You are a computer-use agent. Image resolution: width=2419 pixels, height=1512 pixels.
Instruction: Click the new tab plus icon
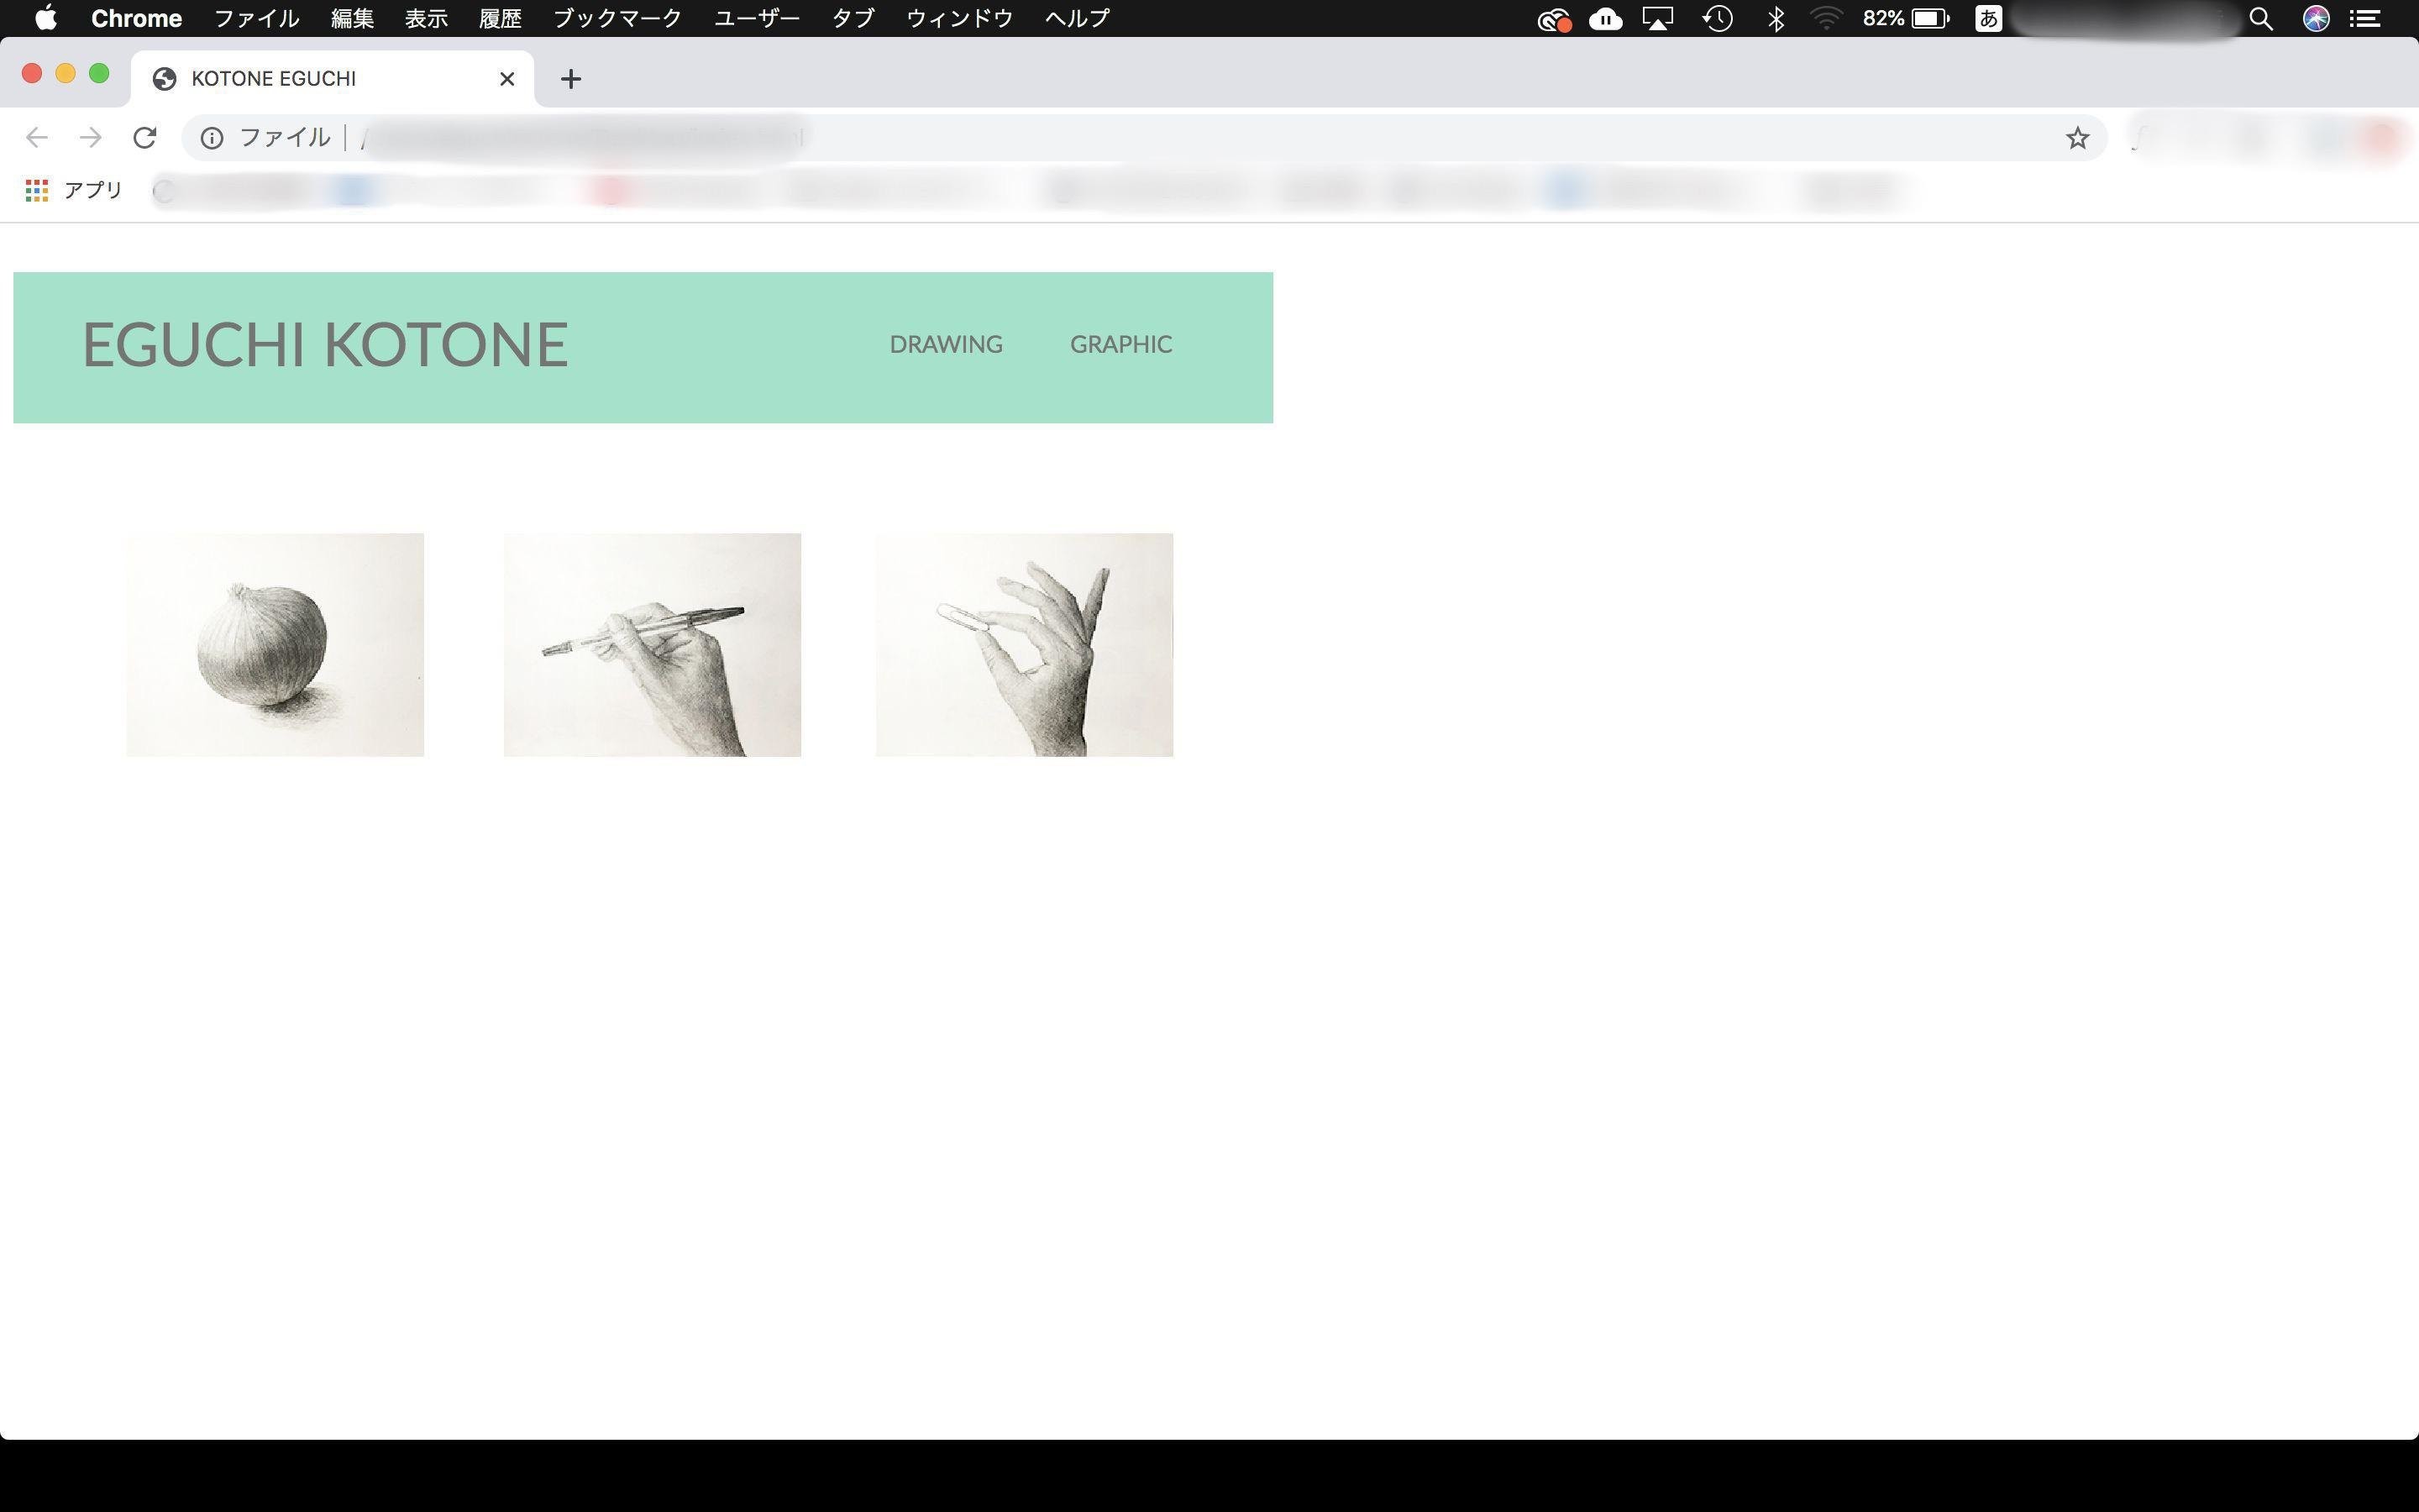pyautogui.click(x=569, y=78)
